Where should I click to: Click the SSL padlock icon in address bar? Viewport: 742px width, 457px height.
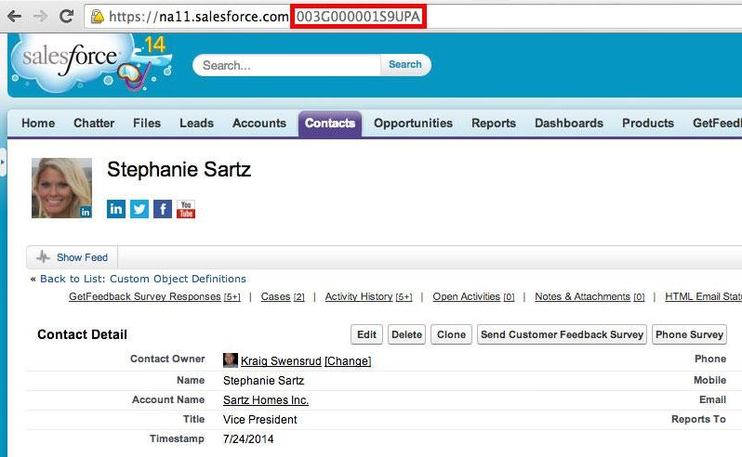(x=98, y=17)
